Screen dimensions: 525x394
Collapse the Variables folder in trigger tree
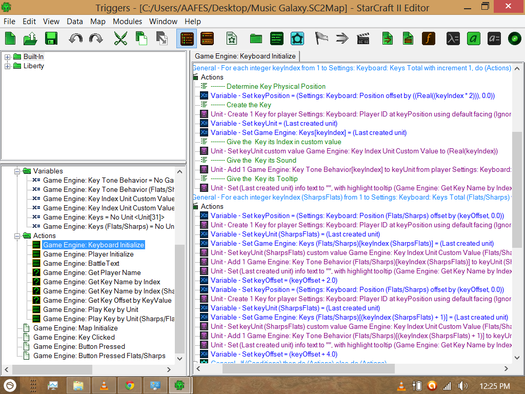pyautogui.click(x=17, y=171)
